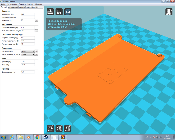Expand the Доп. сцепление со столом dropdown
This screenshot has height=140, width=175.
click(x=28, y=54)
